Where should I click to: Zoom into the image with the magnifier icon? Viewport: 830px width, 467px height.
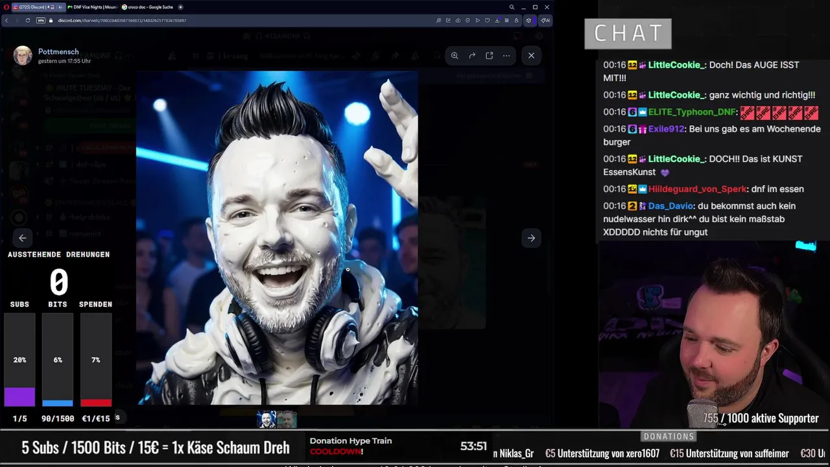point(455,56)
